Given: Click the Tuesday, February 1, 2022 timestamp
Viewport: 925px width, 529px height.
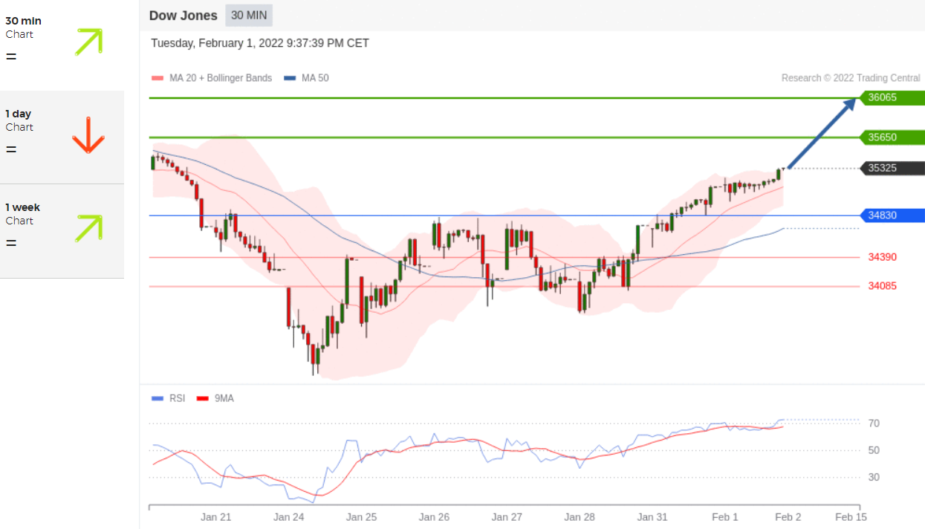Looking at the screenshot, I should point(260,43).
